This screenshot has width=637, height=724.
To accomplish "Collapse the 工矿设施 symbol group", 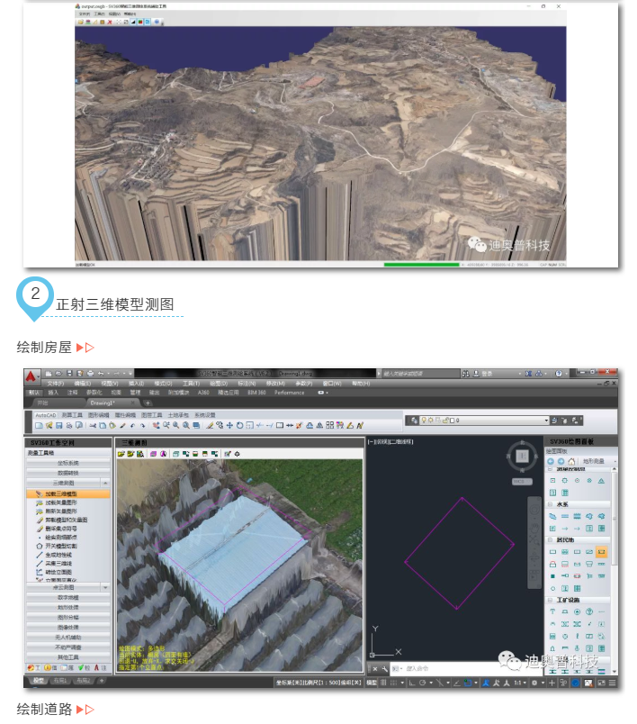I will pyautogui.click(x=550, y=600).
